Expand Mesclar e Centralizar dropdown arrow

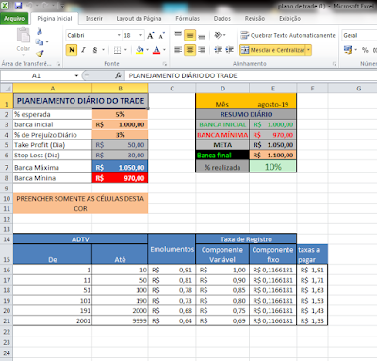point(308,50)
